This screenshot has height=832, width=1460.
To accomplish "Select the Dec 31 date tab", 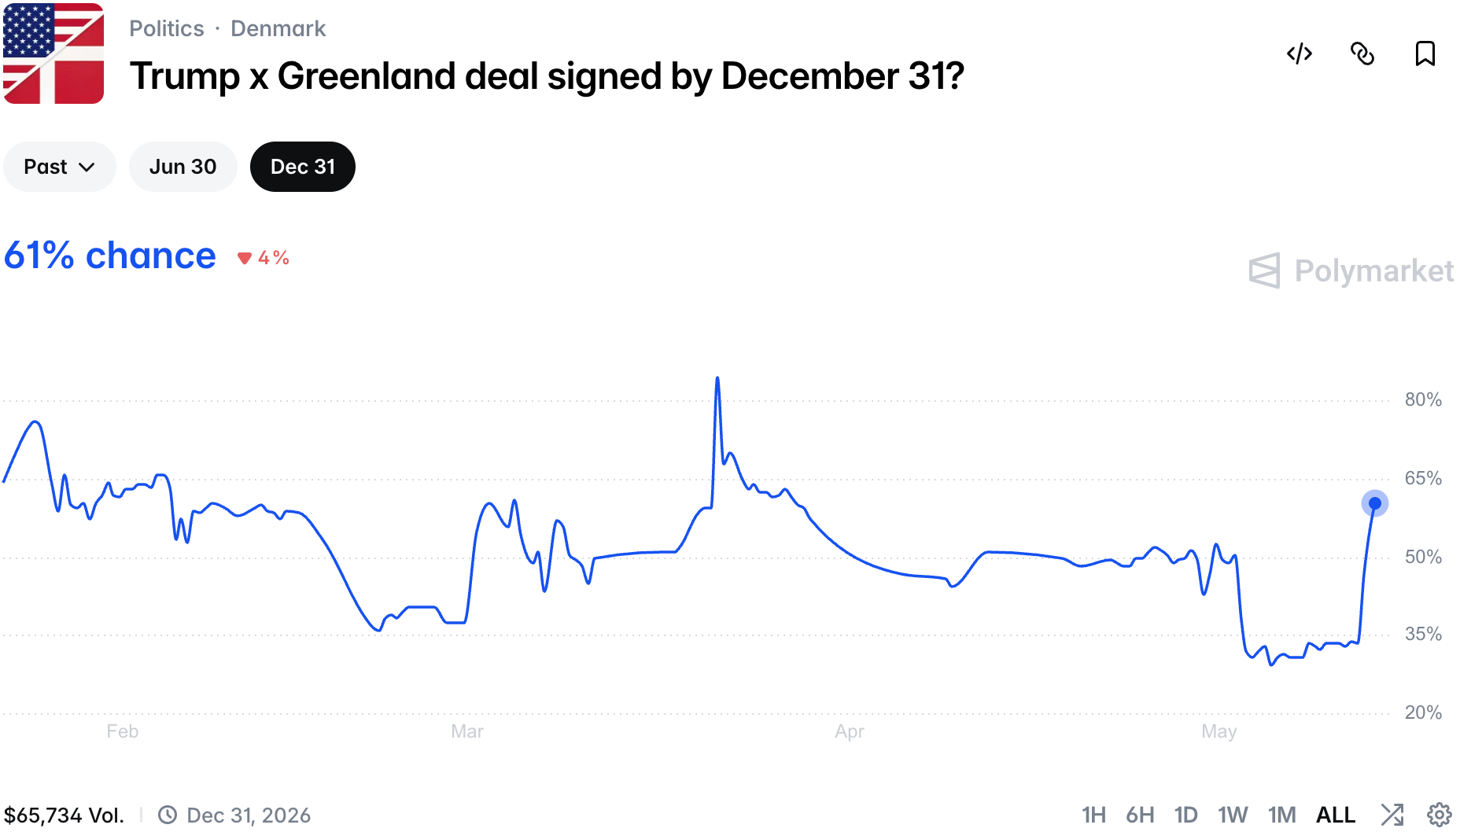I will (303, 167).
